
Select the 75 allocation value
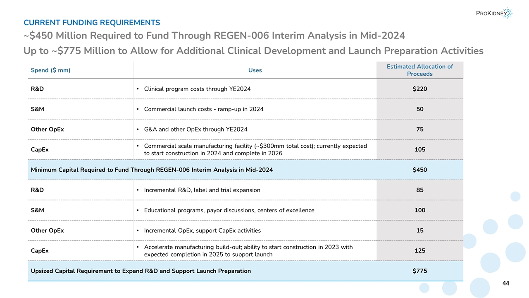pyautogui.click(x=420, y=130)
